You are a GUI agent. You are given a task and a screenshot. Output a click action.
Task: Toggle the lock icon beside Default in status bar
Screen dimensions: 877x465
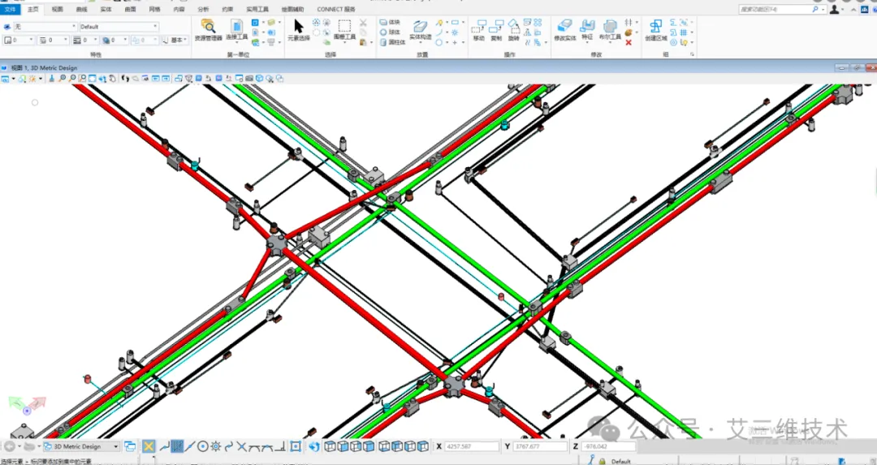coord(603,461)
